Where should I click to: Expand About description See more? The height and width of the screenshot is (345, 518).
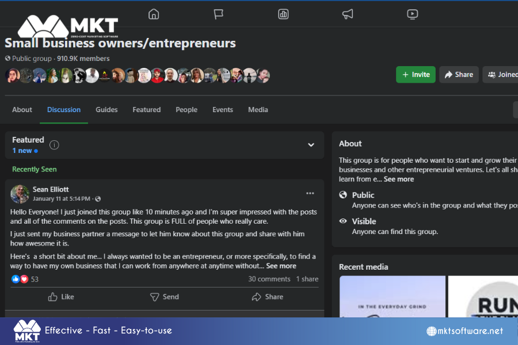399,179
